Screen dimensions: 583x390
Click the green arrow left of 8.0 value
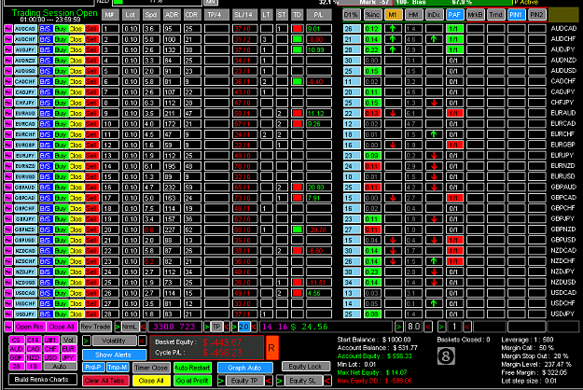click(398, 327)
